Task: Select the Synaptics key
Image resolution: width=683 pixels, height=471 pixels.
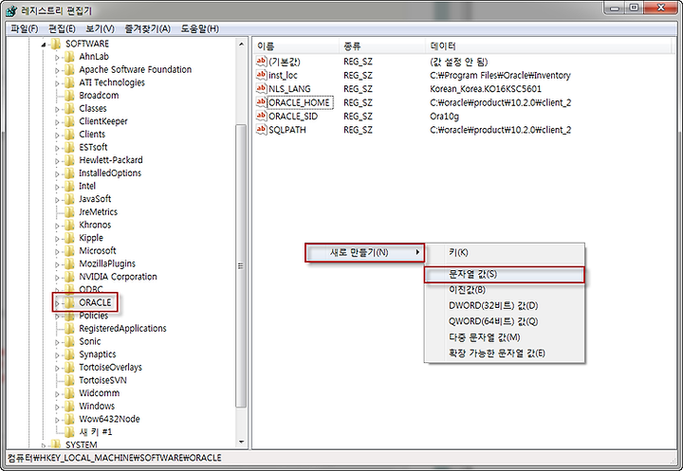Action: (98, 354)
